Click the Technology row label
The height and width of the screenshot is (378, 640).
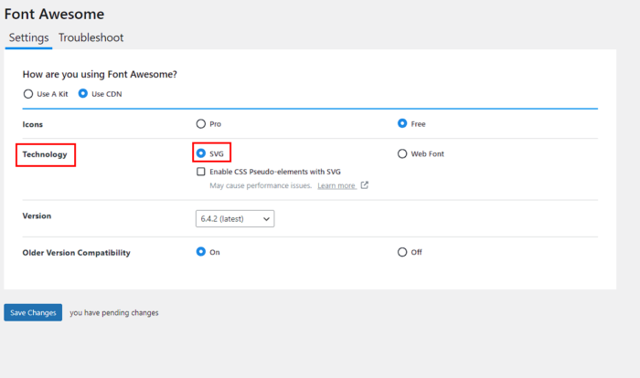[x=45, y=154]
